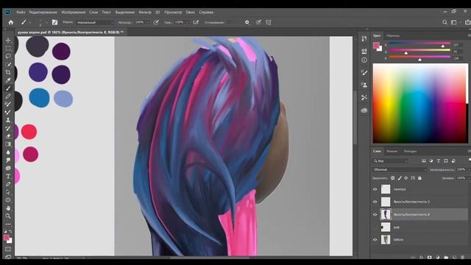This screenshot has height=265, width=471.
Task: Click the foreground color swatch in toolbox
Action: coord(7,238)
